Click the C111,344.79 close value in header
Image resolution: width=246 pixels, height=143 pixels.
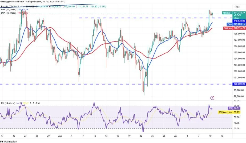[x=82, y=7]
